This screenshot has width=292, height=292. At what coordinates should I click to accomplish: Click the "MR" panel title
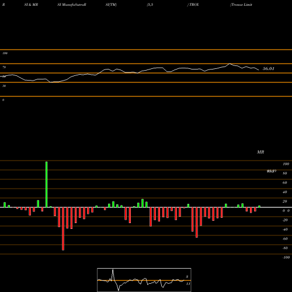tap(260, 152)
